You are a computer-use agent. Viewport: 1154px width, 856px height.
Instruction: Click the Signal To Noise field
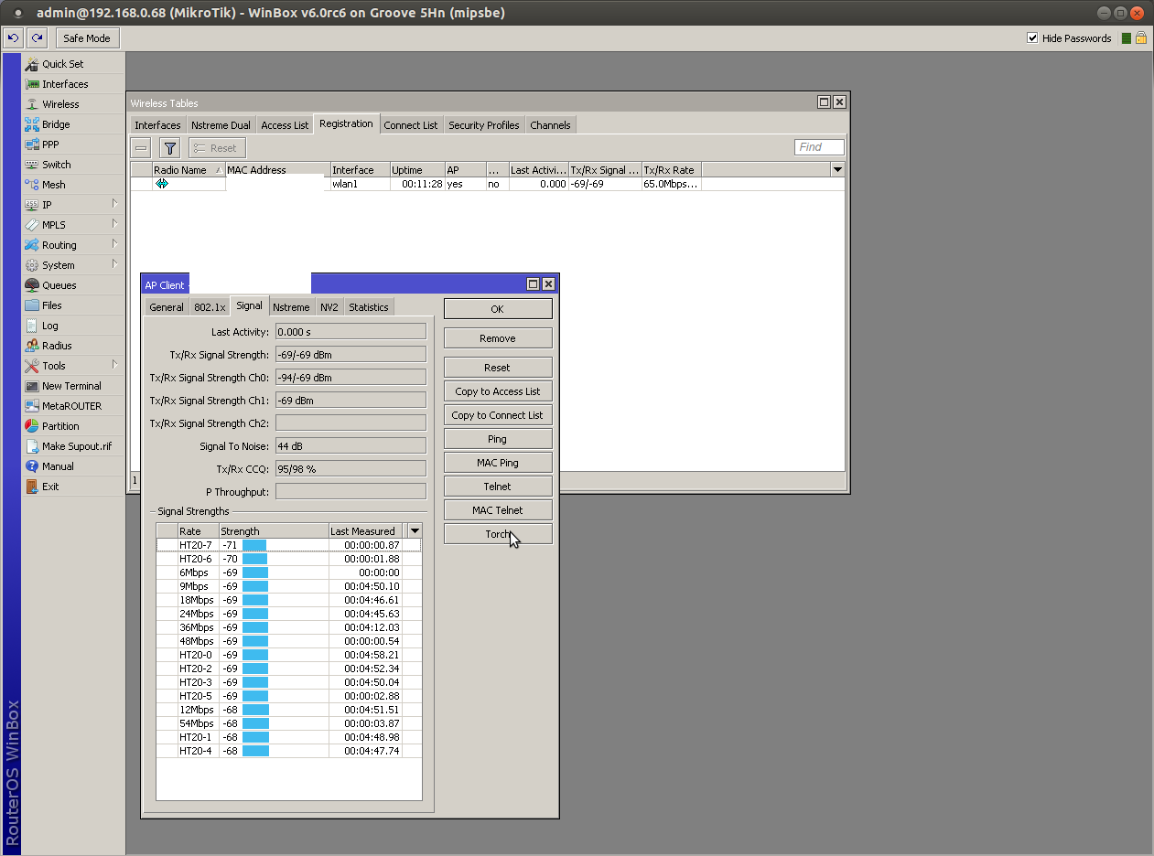351,446
